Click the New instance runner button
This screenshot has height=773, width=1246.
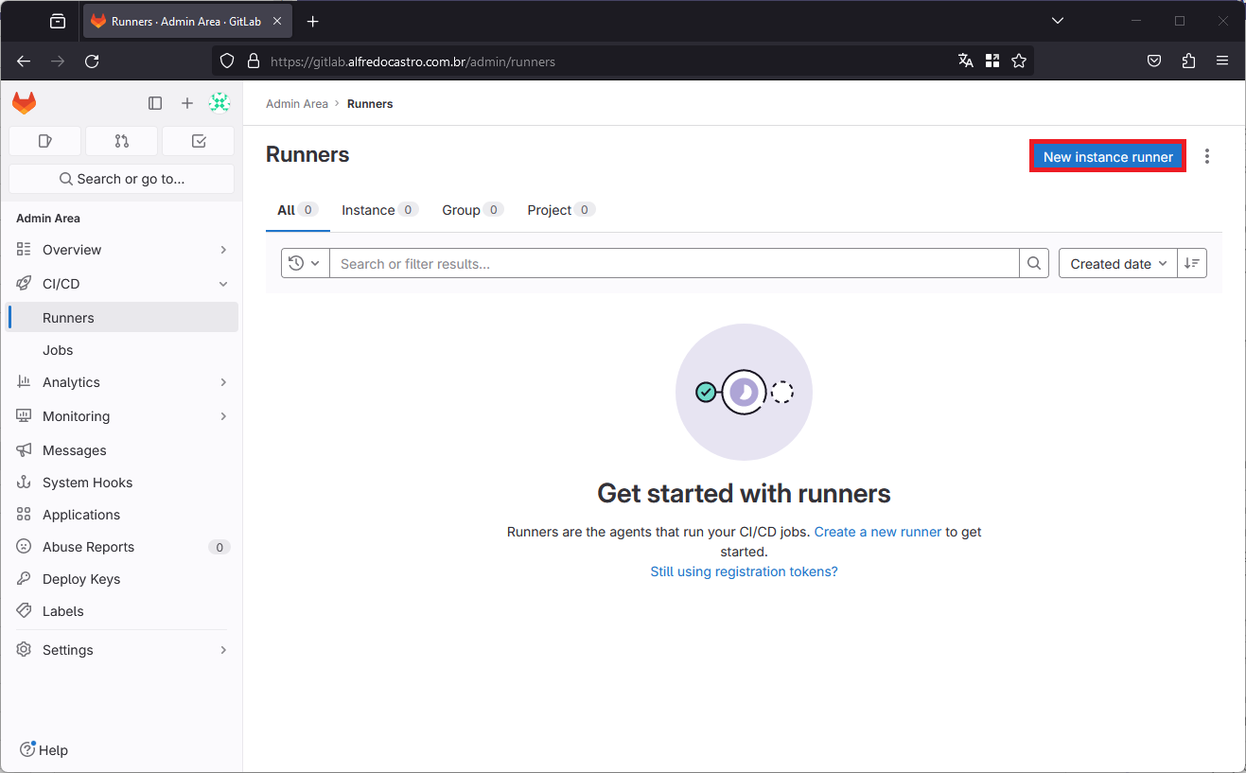coord(1108,157)
